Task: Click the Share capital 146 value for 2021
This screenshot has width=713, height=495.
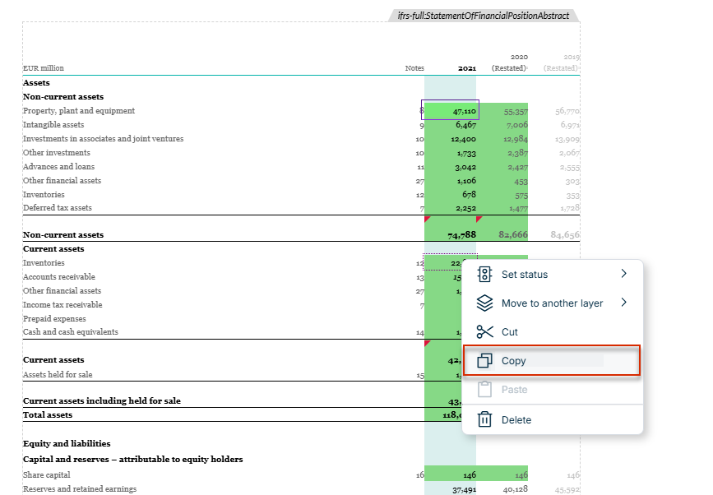Action: [470, 475]
